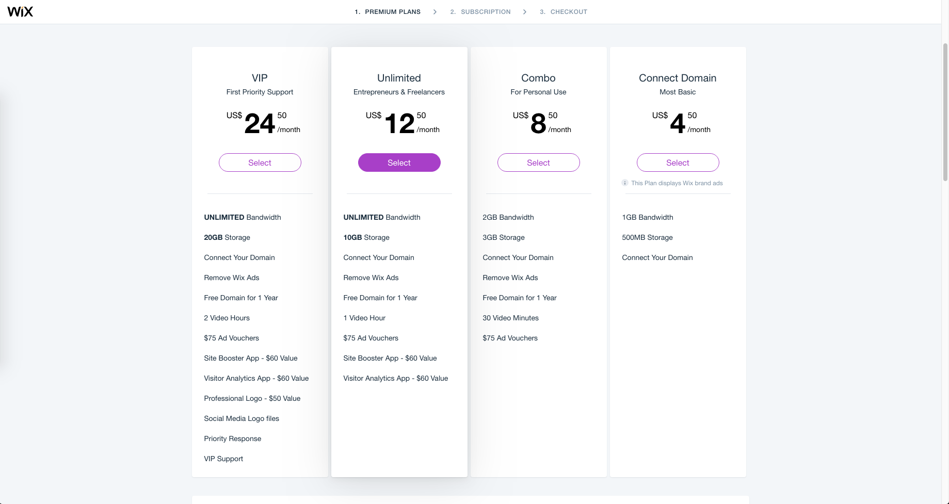Go to the Checkout step

564,12
